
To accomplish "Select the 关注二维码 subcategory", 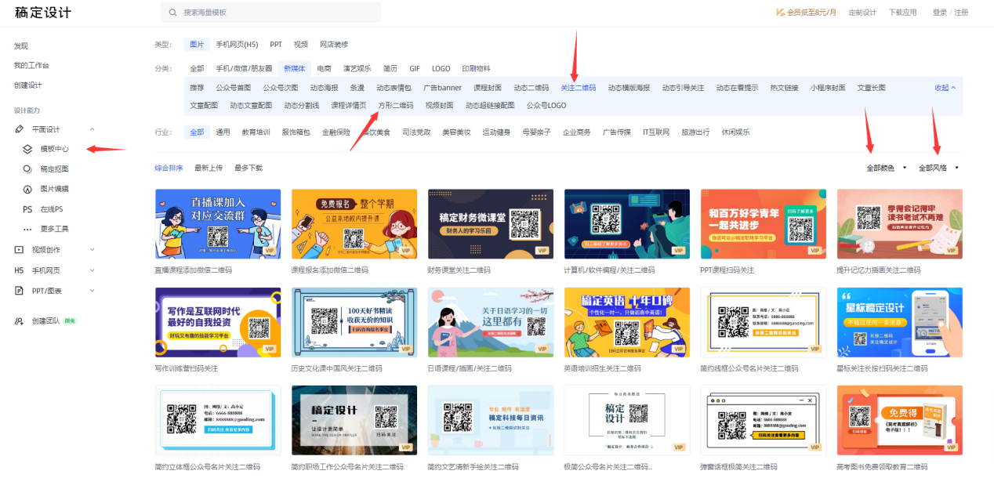I will coord(579,88).
